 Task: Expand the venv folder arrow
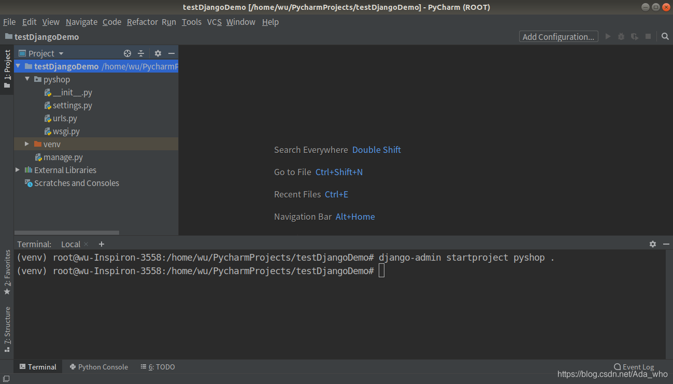27,144
